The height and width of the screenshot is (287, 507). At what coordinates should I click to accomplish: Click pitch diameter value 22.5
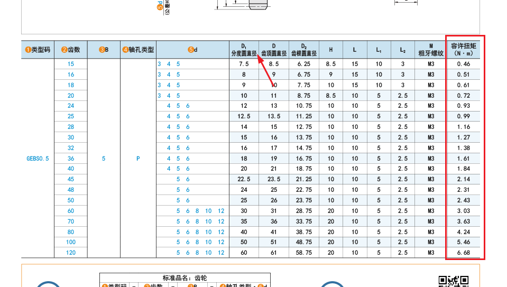point(244,179)
